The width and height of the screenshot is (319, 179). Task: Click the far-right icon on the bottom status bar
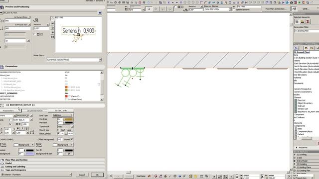(289, 177)
